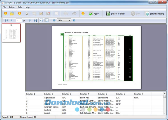
Task: Select the ASM code cell
Action: click(x=64, y=107)
